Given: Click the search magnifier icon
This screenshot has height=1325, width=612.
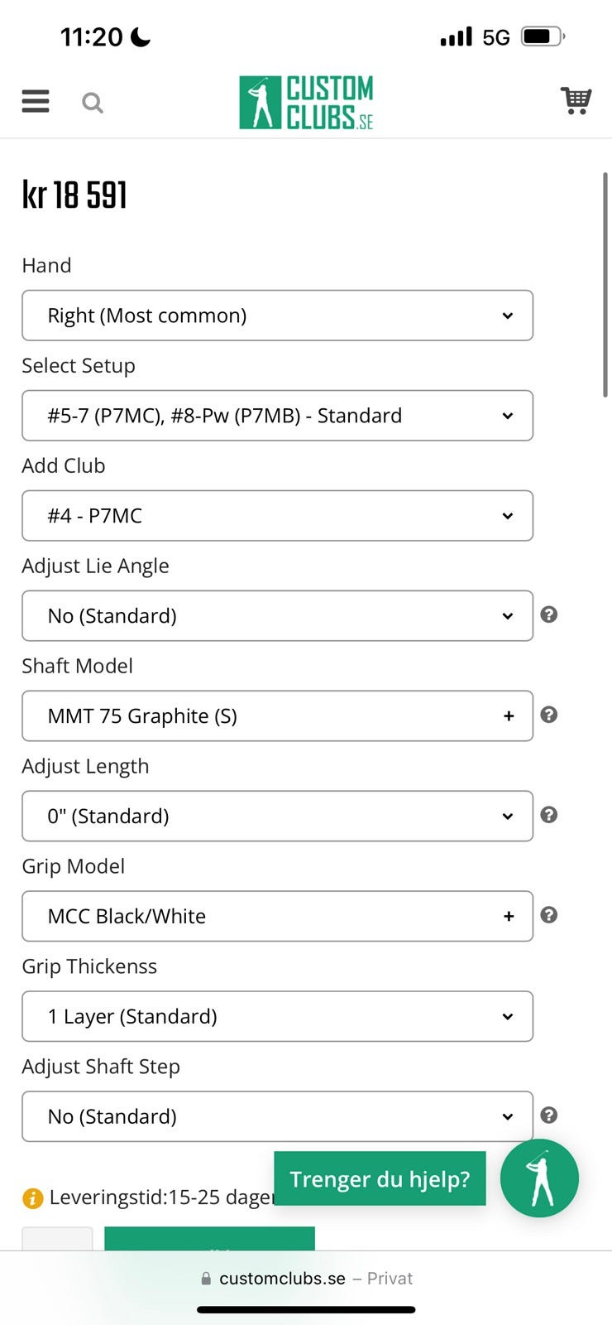Looking at the screenshot, I should [93, 103].
